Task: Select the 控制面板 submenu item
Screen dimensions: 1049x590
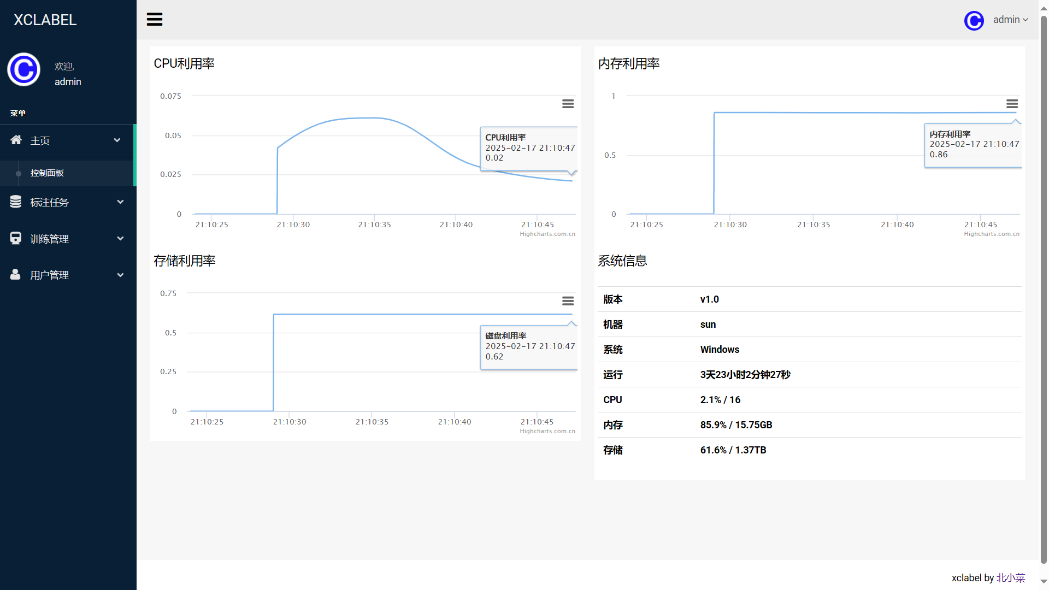Action: (x=47, y=173)
